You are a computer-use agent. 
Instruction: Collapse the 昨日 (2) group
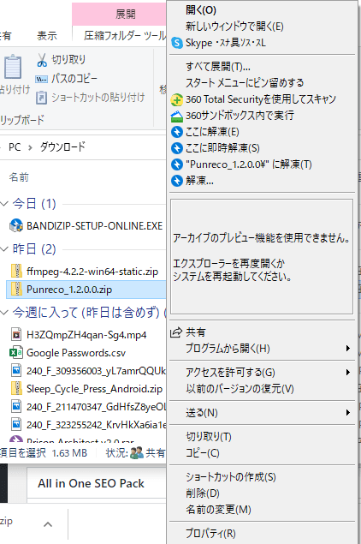click(4, 248)
